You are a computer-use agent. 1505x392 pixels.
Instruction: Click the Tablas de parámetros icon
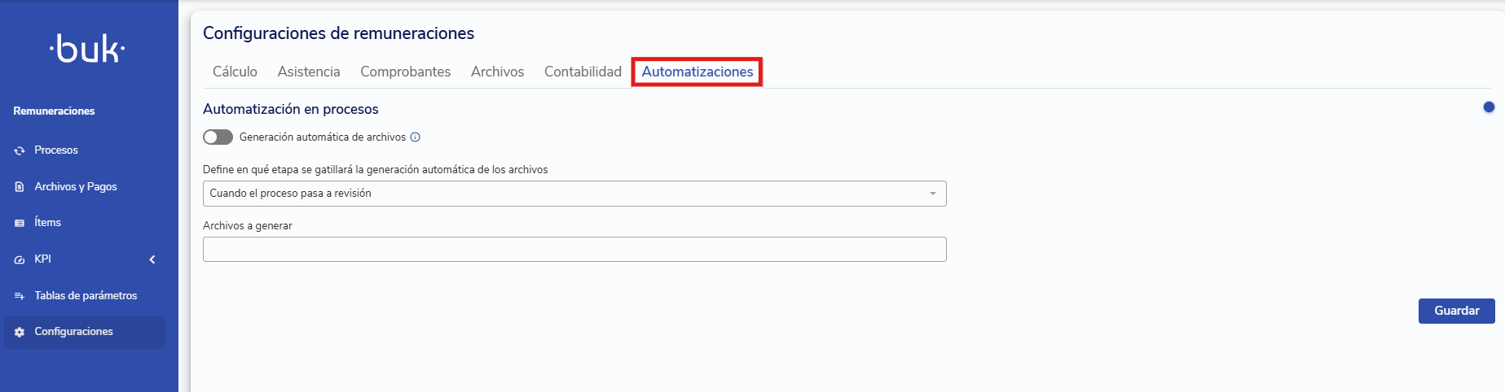point(20,296)
